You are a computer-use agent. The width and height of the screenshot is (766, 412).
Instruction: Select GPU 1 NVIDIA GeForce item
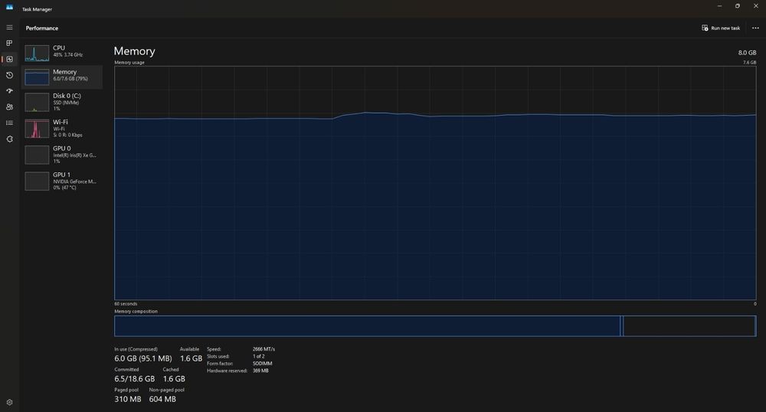pyautogui.click(x=61, y=181)
